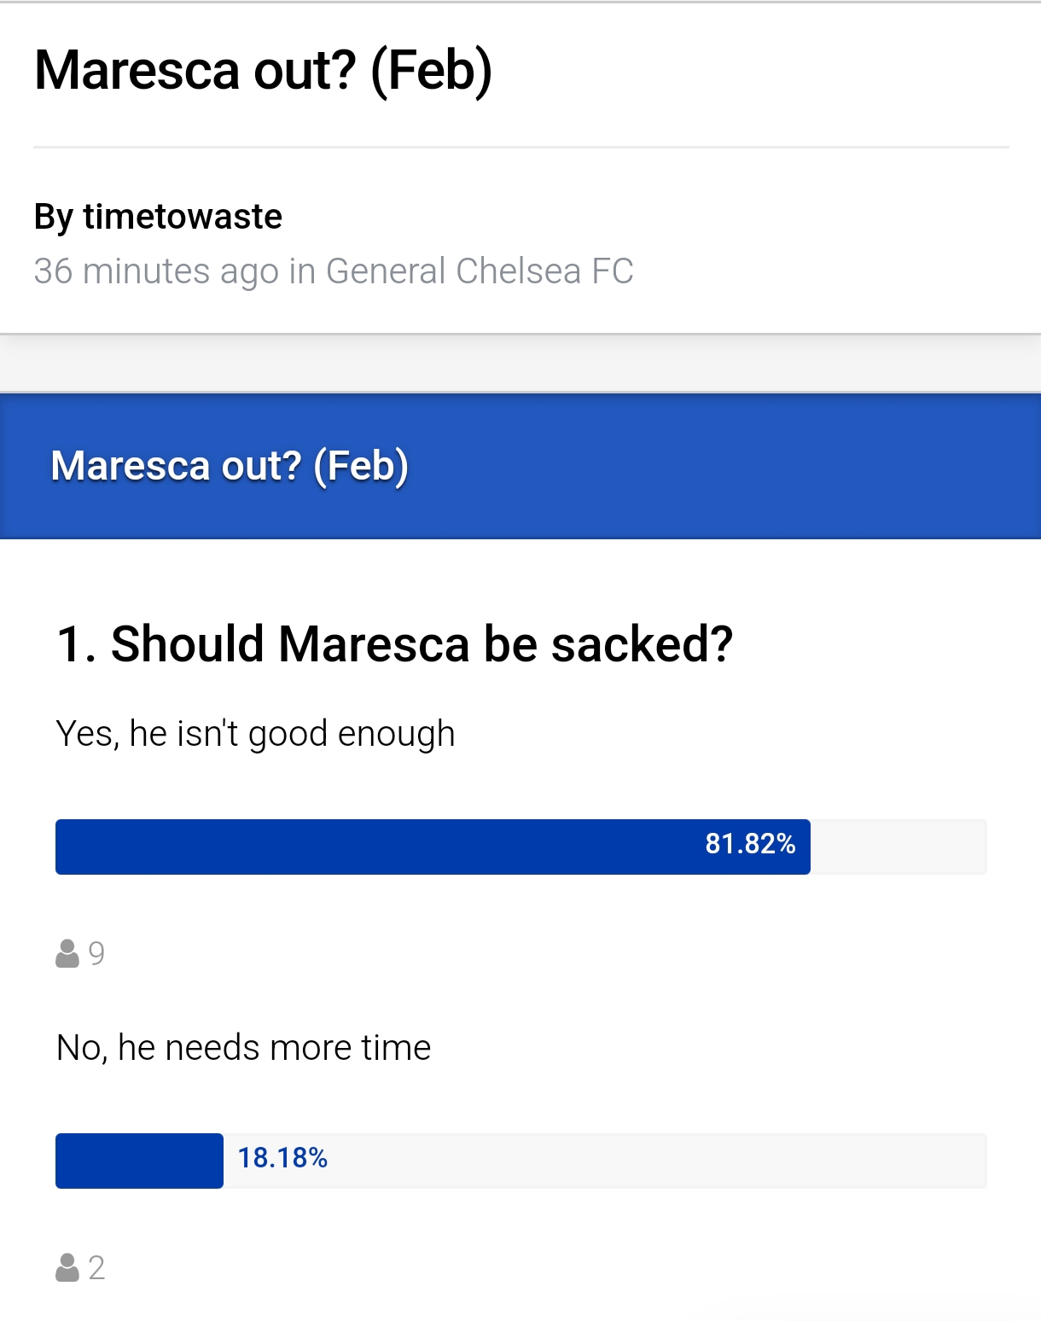Click the grey separator below the topic header
Viewport: 1041px width, 1321px height.
tap(520, 363)
